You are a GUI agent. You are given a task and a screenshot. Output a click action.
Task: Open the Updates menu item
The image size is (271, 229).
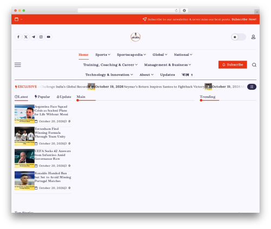pyautogui.click(x=167, y=75)
